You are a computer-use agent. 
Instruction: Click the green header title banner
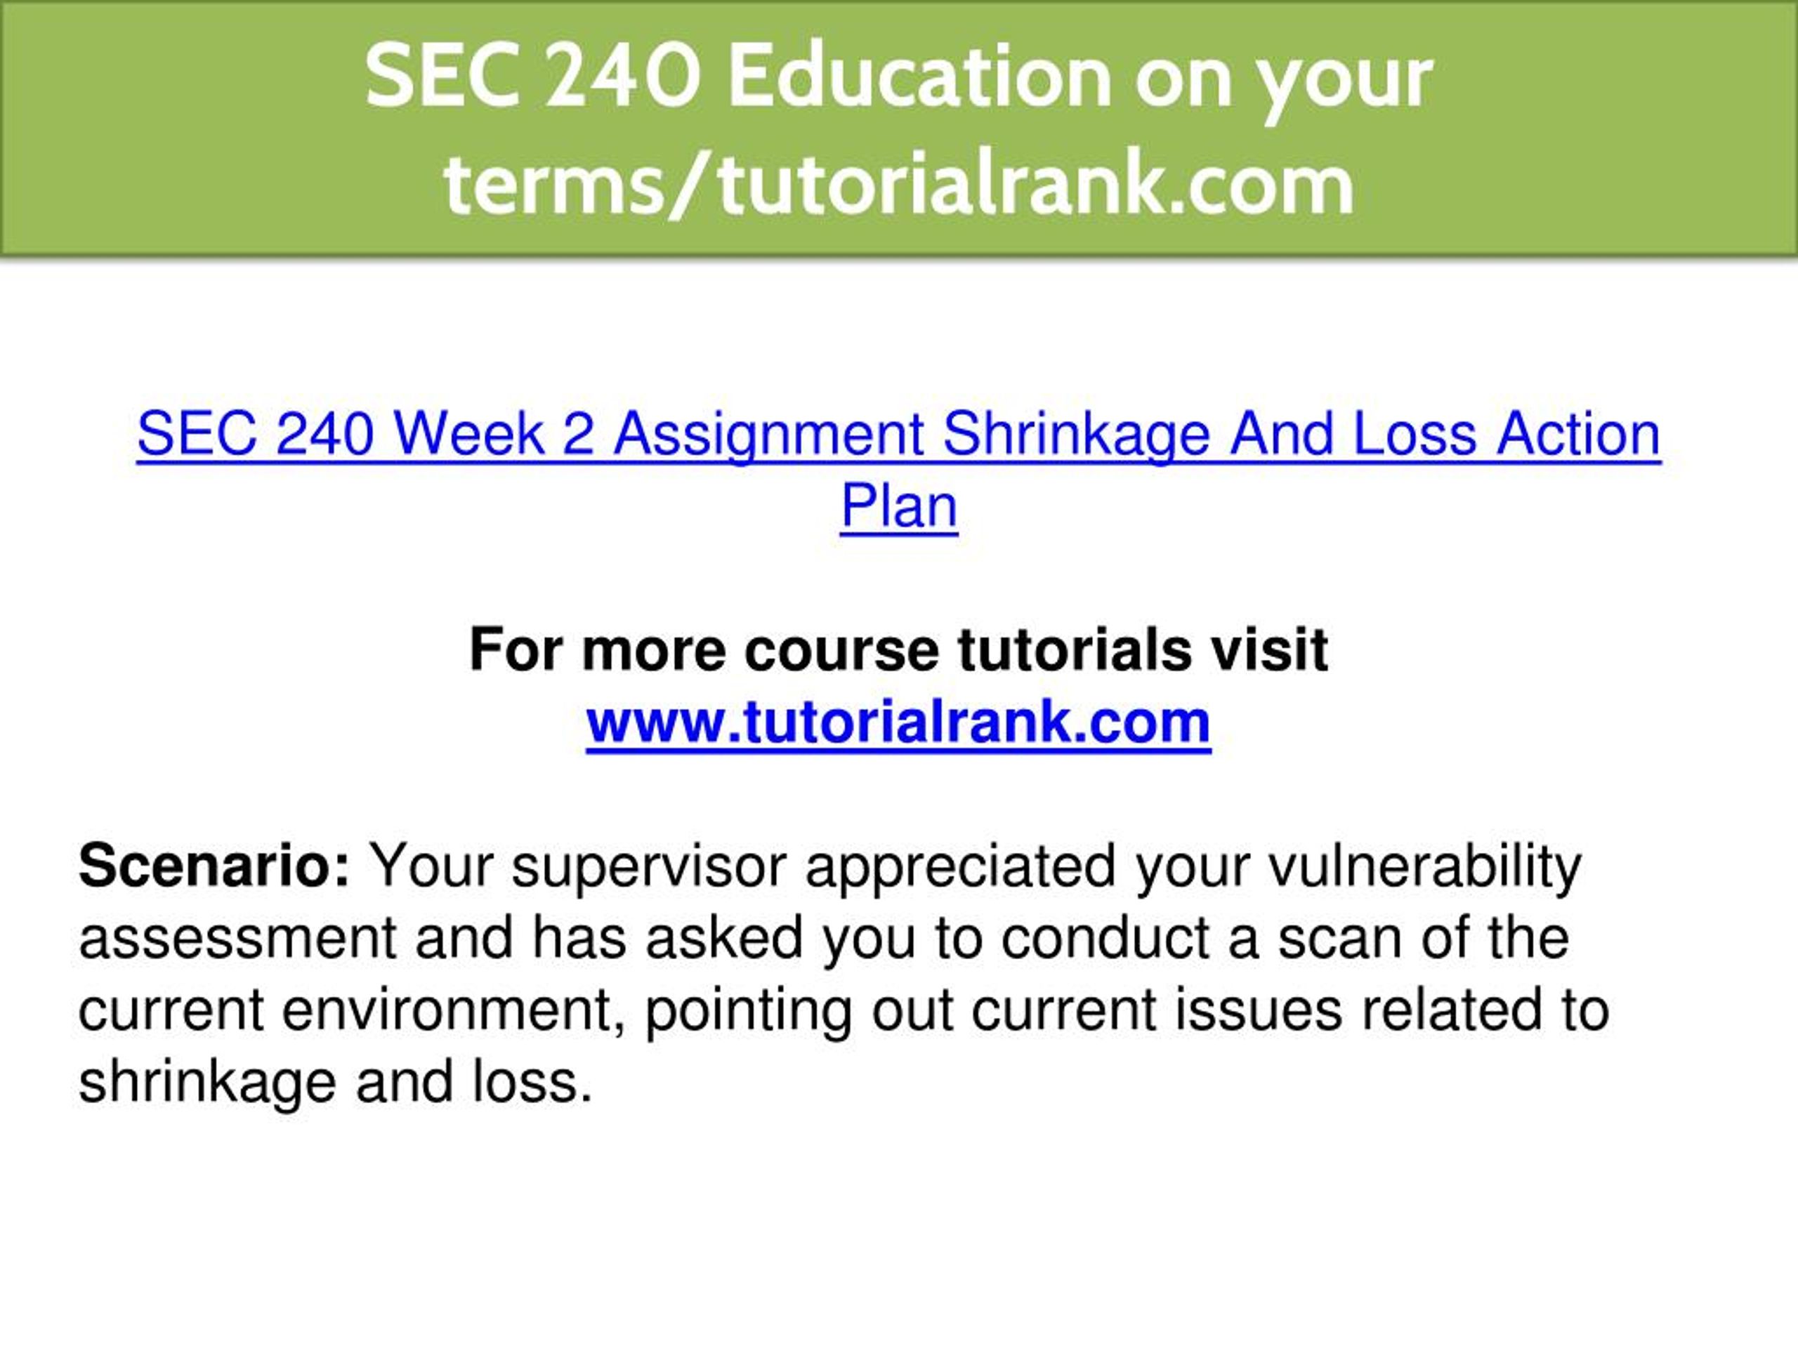(899, 128)
